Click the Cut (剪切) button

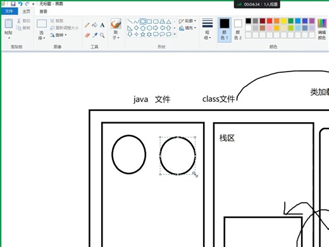tap(23, 21)
